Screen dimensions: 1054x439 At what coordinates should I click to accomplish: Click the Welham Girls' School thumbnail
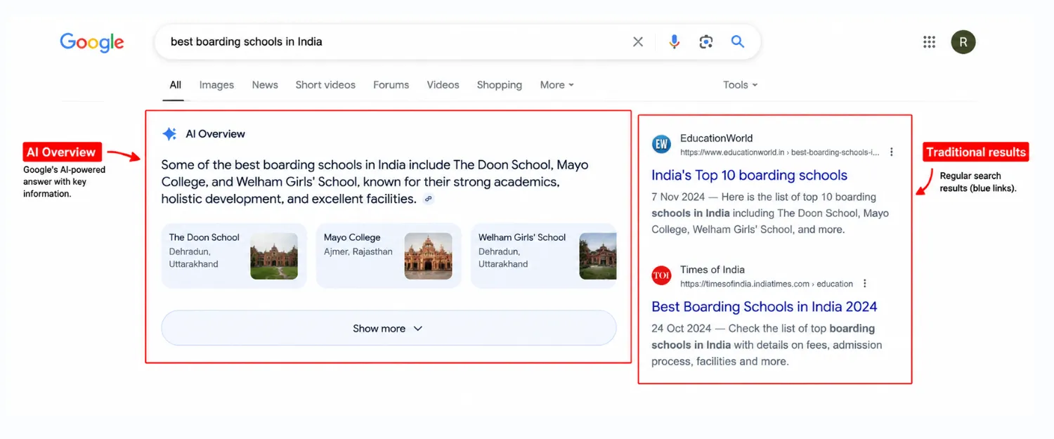(x=597, y=256)
